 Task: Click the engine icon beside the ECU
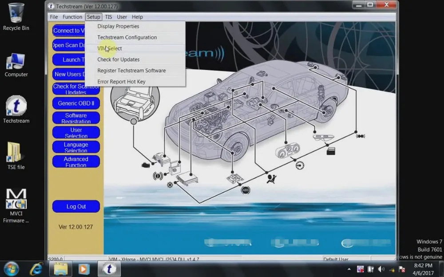click(146, 165)
